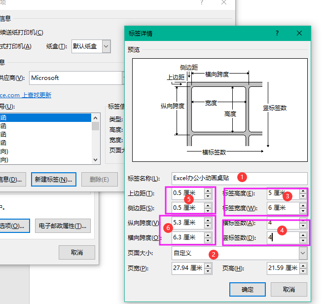Click 取消 button in 标签详情 dialog

pyautogui.click(x=288, y=289)
